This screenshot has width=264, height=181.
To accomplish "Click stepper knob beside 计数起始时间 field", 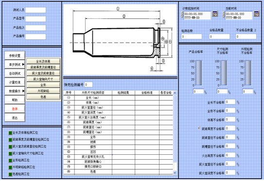I will pyautogui.click(x=182, y=15).
